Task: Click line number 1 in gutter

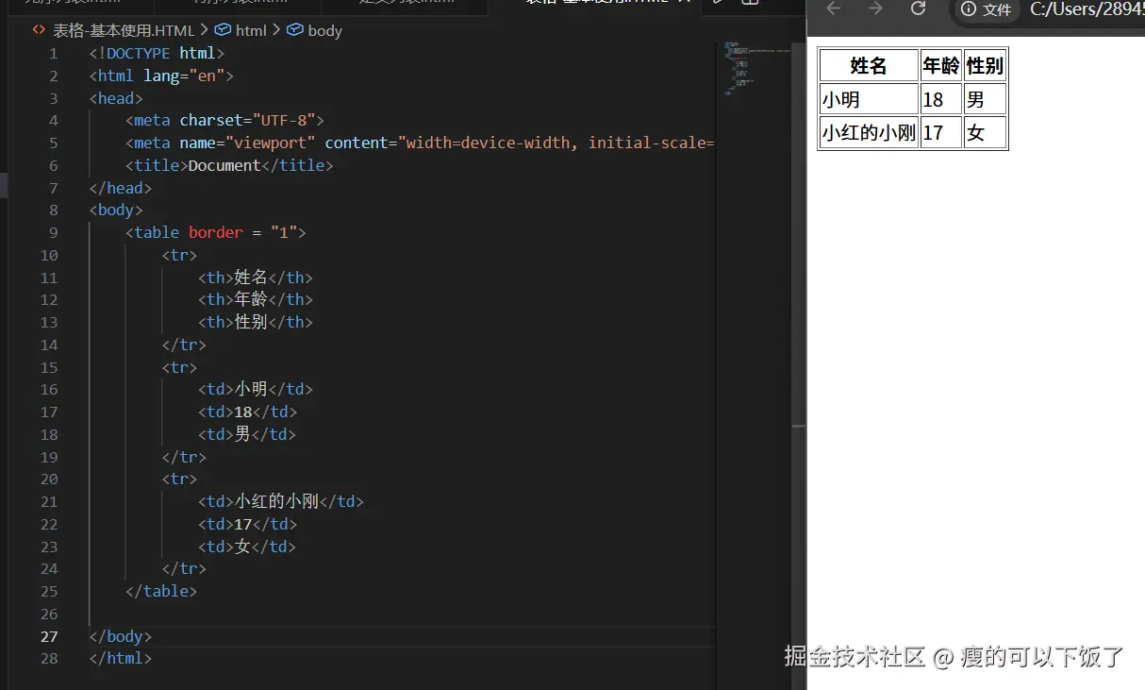Action: click(x=54, y=53)
